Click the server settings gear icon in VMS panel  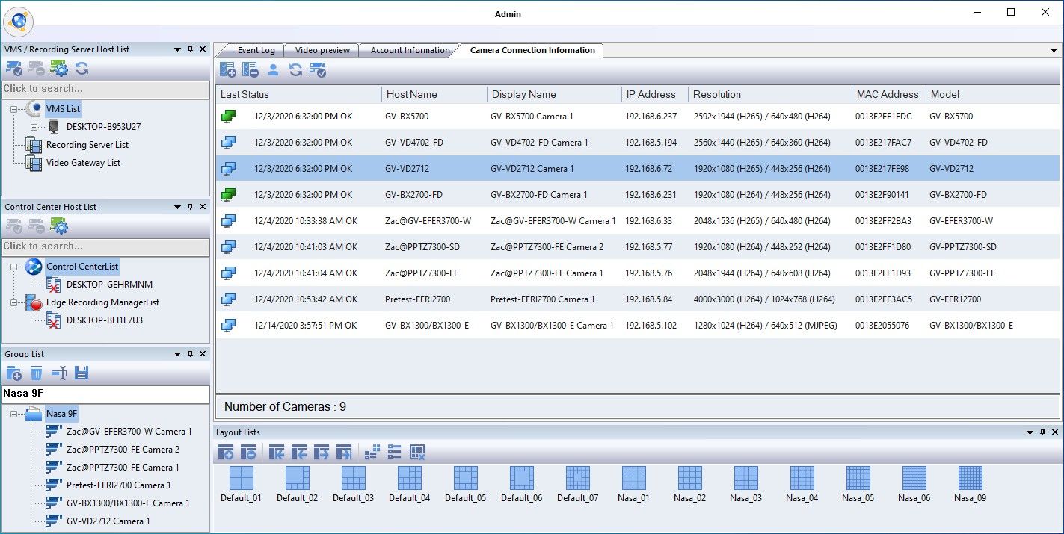59,69
